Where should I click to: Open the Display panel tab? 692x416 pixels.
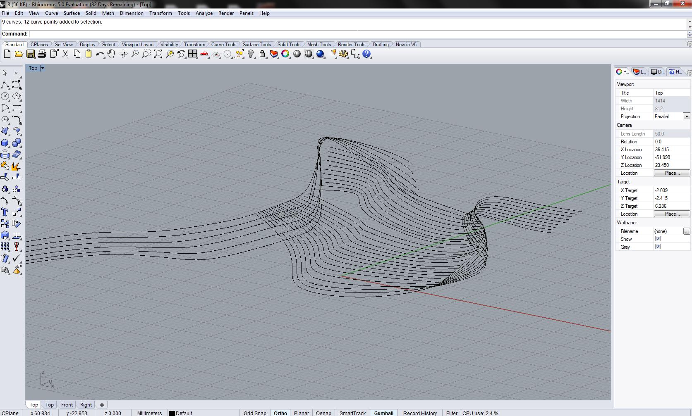(x=657, y=72)
